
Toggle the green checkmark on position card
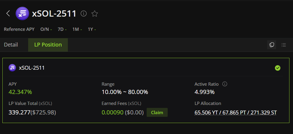click(x=278, y=68)
